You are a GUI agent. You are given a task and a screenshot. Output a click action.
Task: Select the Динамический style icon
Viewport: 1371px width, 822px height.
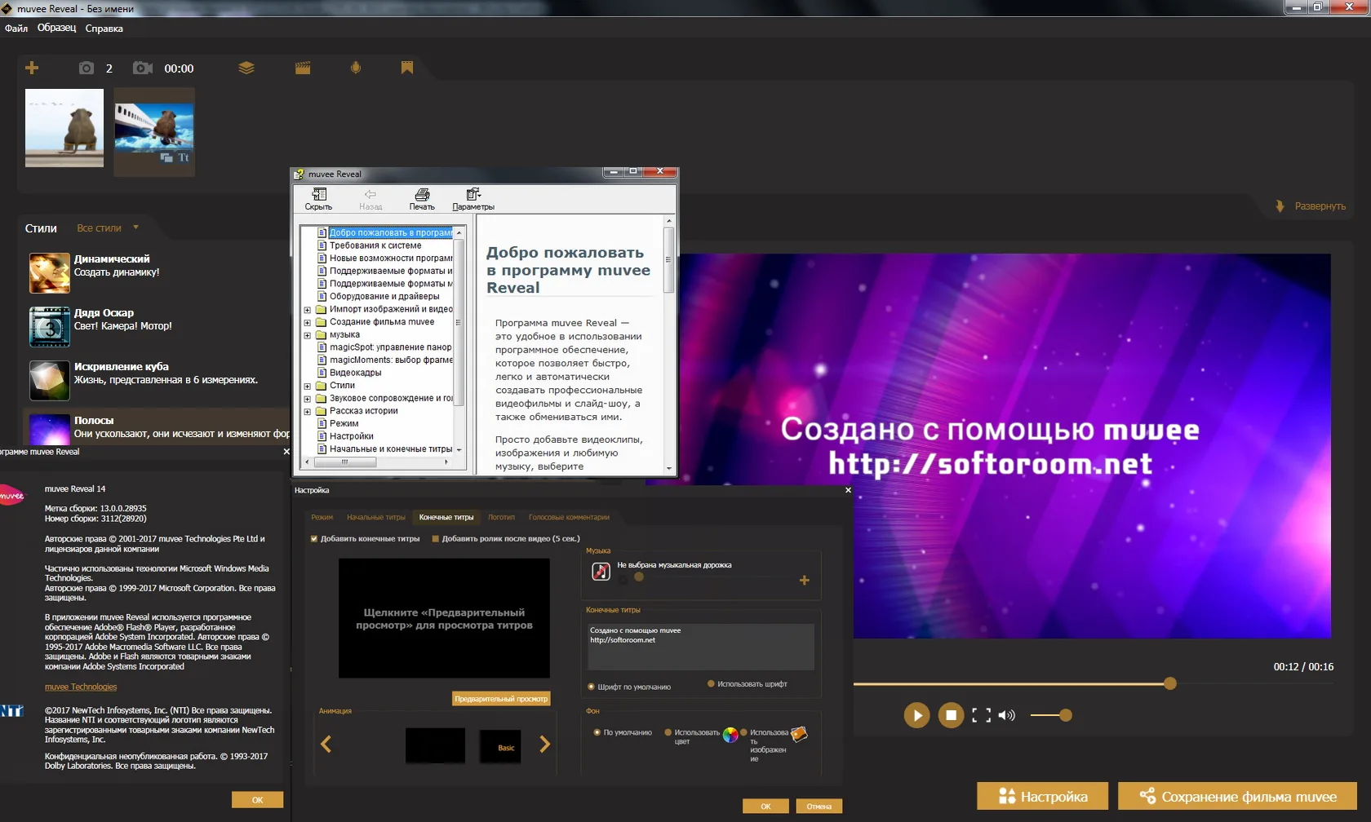click(50, 272)
